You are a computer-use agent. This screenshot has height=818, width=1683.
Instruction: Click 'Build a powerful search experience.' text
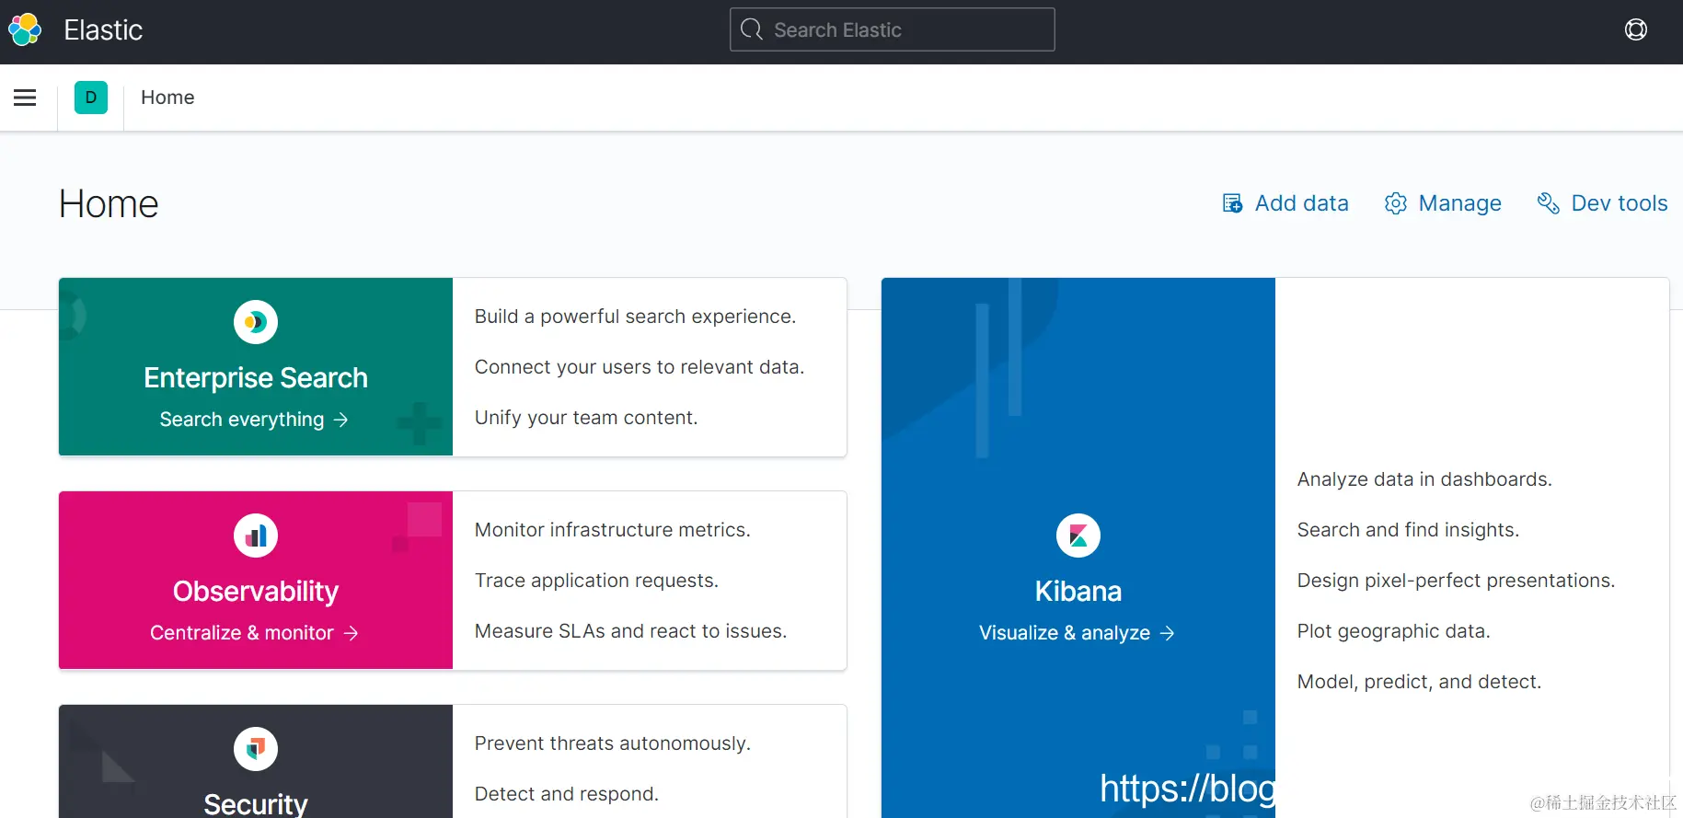click(x=635, y=317)
